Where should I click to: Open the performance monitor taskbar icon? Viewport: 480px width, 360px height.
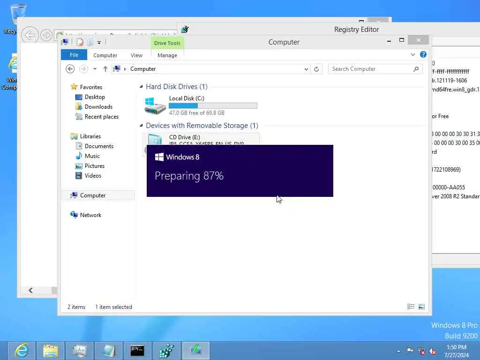(x=80, y=351)
